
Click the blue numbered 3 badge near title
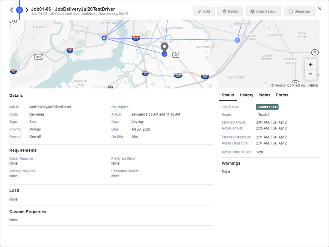click(19, 10)
